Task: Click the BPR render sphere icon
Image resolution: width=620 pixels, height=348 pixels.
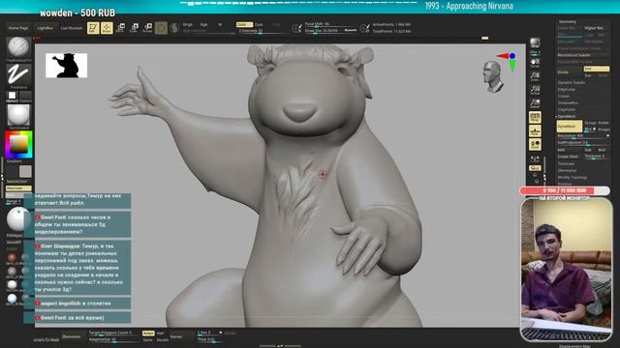Action: 535,43
